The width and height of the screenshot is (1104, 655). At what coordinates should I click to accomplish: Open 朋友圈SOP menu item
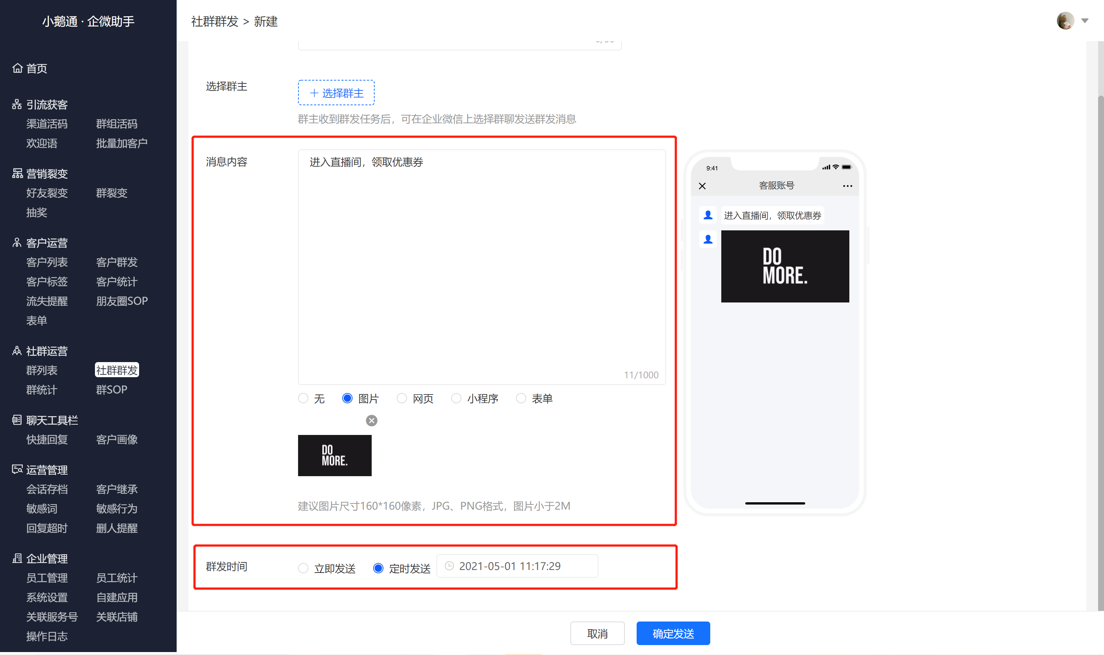tap(122, 301)
